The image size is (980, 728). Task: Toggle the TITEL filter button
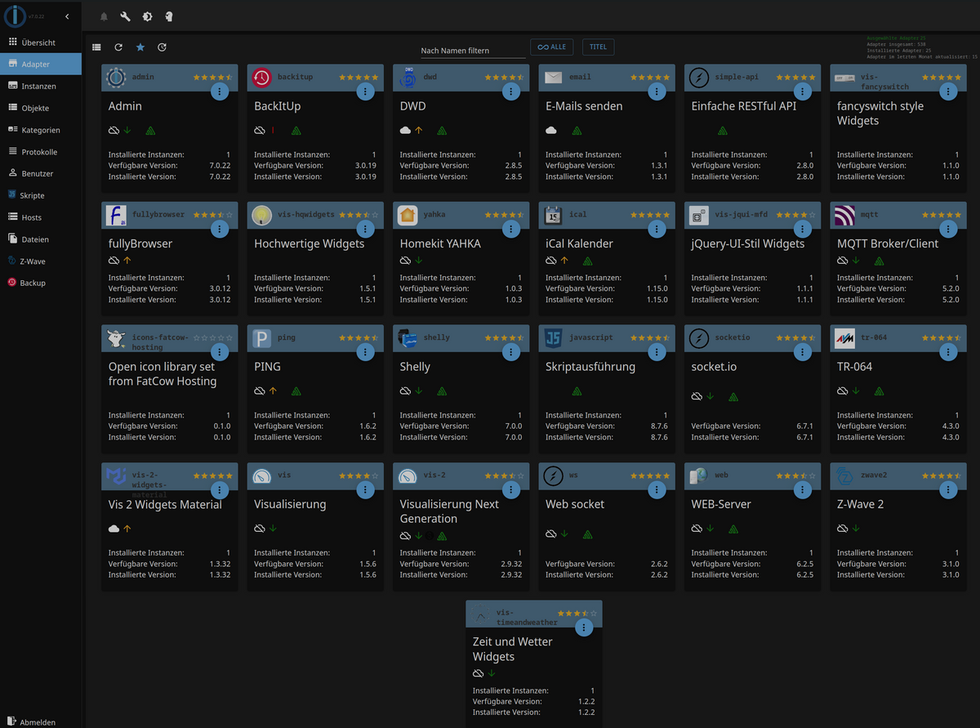[x=599, y=47]
